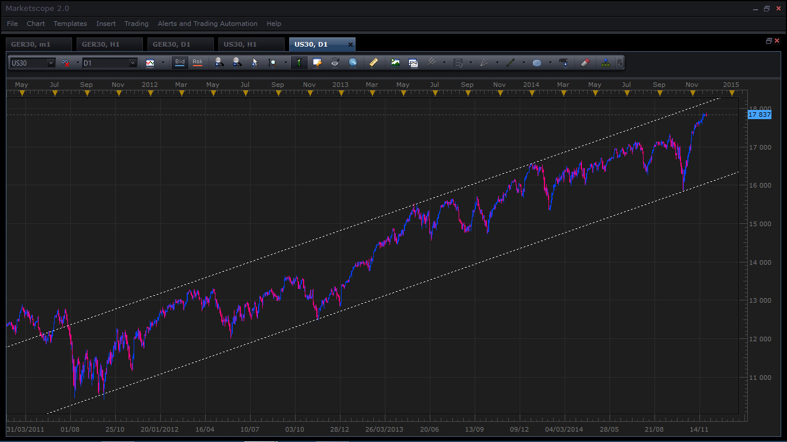
Task: Open the Trading menu
Action: [137, 24]
